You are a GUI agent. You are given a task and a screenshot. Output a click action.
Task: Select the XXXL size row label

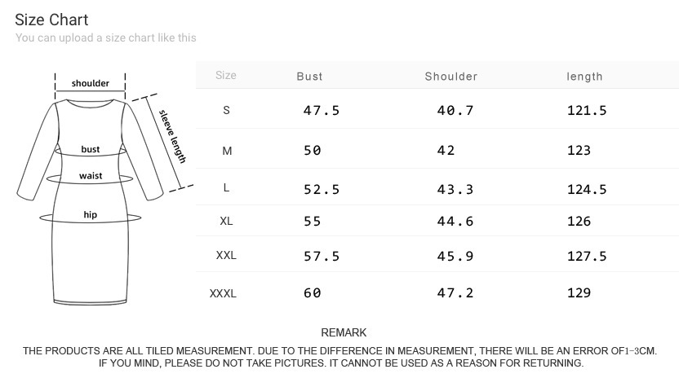(223, 293)
